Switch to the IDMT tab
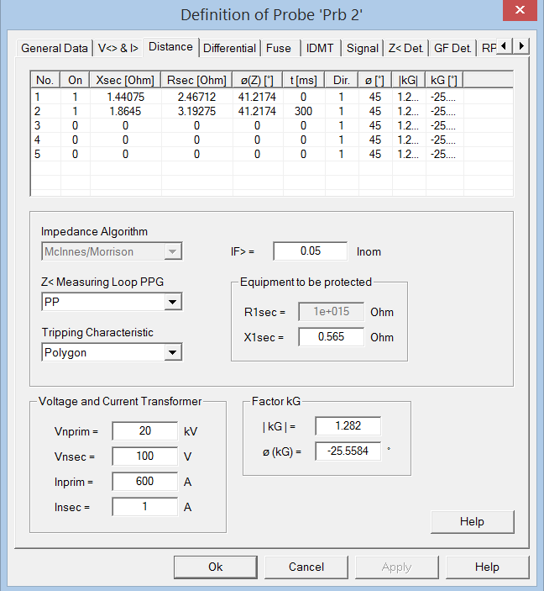Screen dimensions: 544x591 [320, 48]
